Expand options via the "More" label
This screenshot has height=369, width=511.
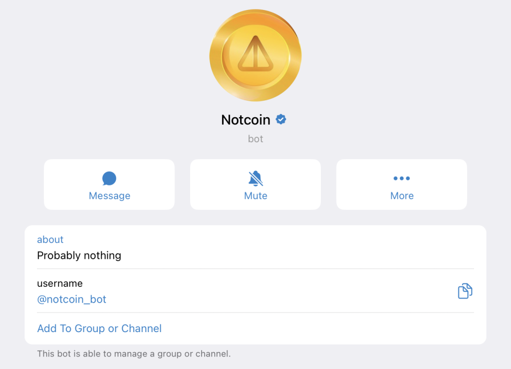point(402,196)
